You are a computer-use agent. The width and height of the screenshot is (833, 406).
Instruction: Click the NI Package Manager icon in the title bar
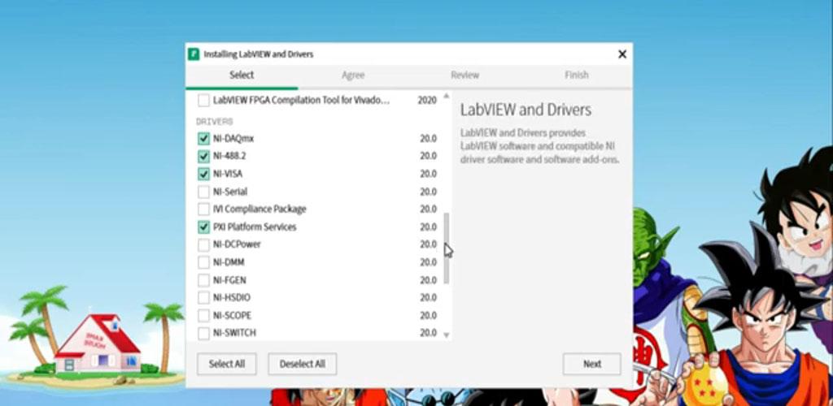(x=194, y=54)
